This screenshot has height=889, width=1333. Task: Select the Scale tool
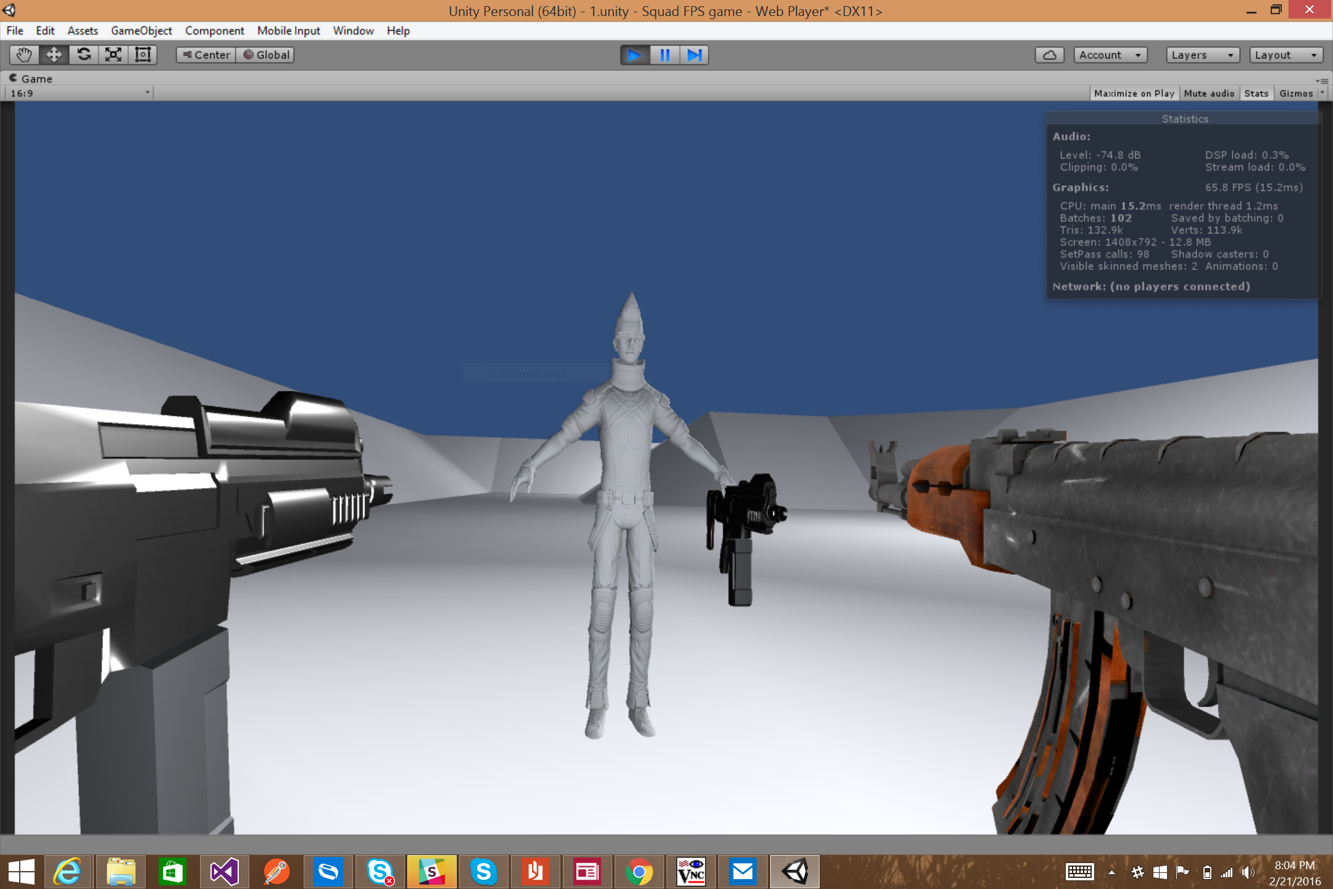coord(113,55)
